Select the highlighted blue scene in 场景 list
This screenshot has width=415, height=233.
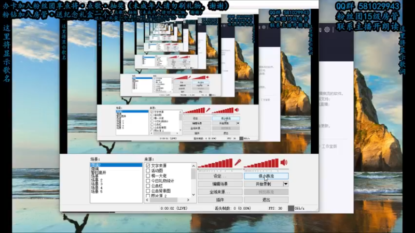[116, 165]
